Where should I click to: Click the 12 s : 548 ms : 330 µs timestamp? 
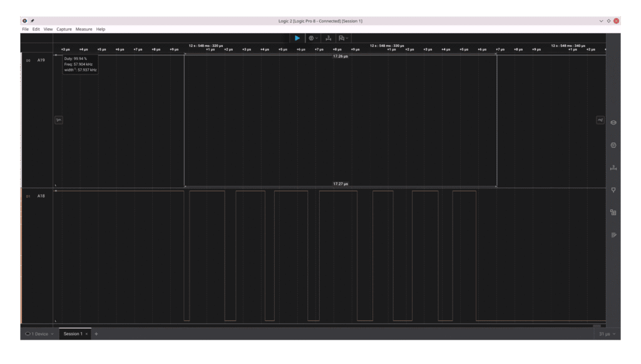[x=387, y=46]
